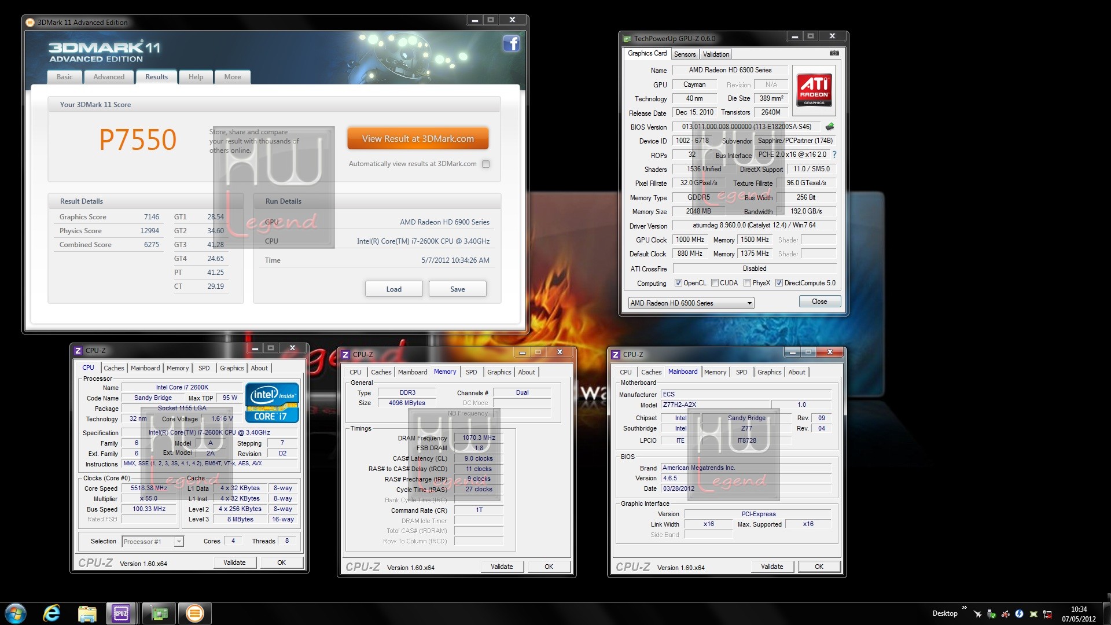
Task: Click the Graphics Score value 7146
Action: coord(152,217)
